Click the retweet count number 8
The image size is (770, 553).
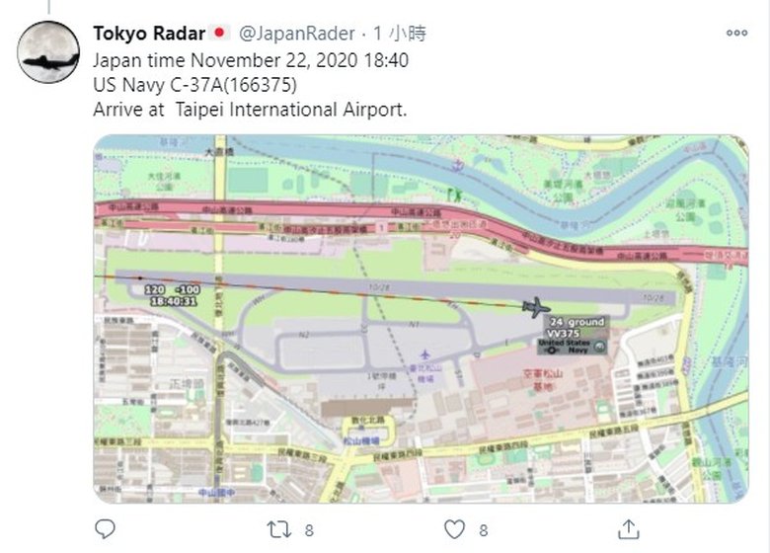[x=309, y=528]
